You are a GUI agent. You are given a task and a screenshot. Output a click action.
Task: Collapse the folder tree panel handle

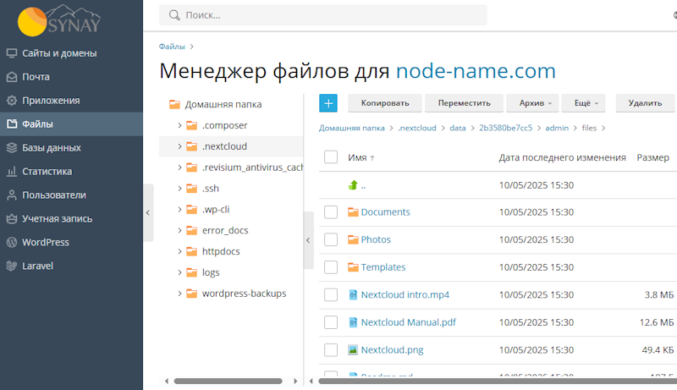308,240
